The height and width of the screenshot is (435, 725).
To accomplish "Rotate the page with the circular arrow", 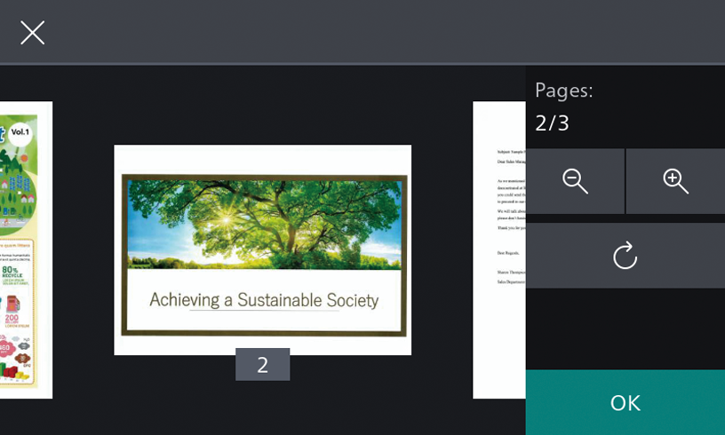I will (x=625, y=256).
